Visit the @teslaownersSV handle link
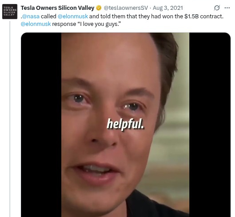The image size is (235, 217). (x=126, y=8)
